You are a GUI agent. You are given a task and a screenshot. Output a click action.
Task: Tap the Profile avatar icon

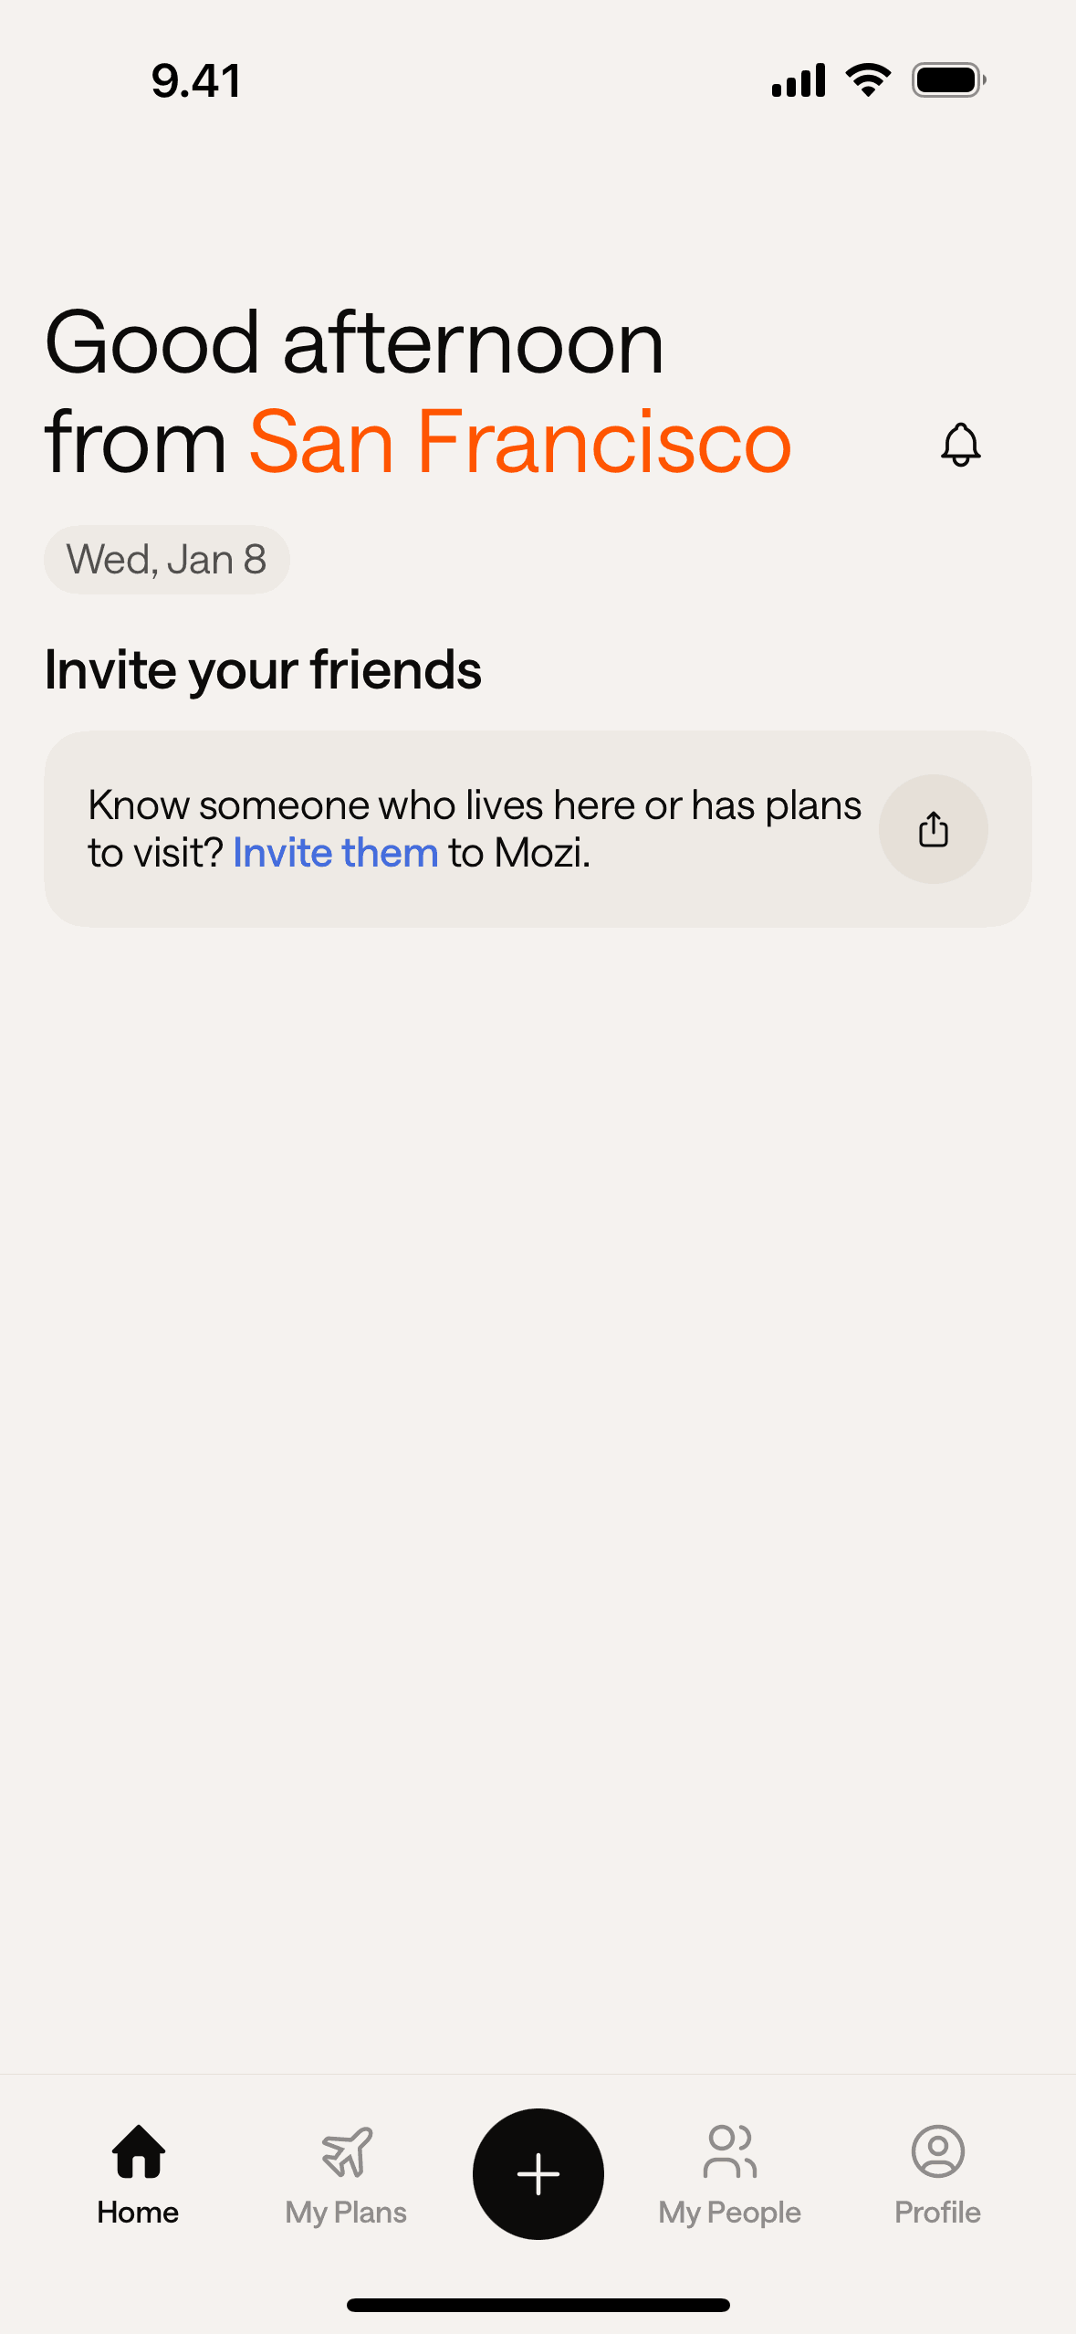pos(937,2151)
